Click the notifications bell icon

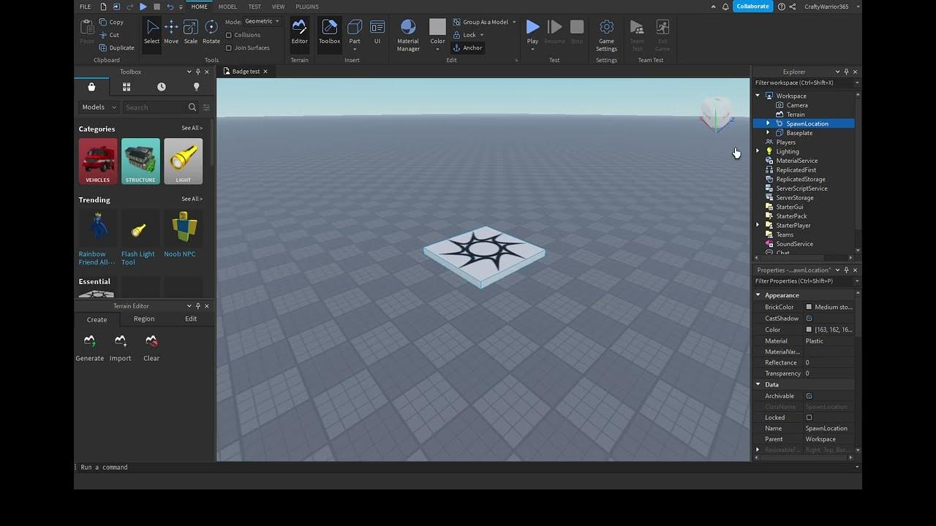pos(725,7)
